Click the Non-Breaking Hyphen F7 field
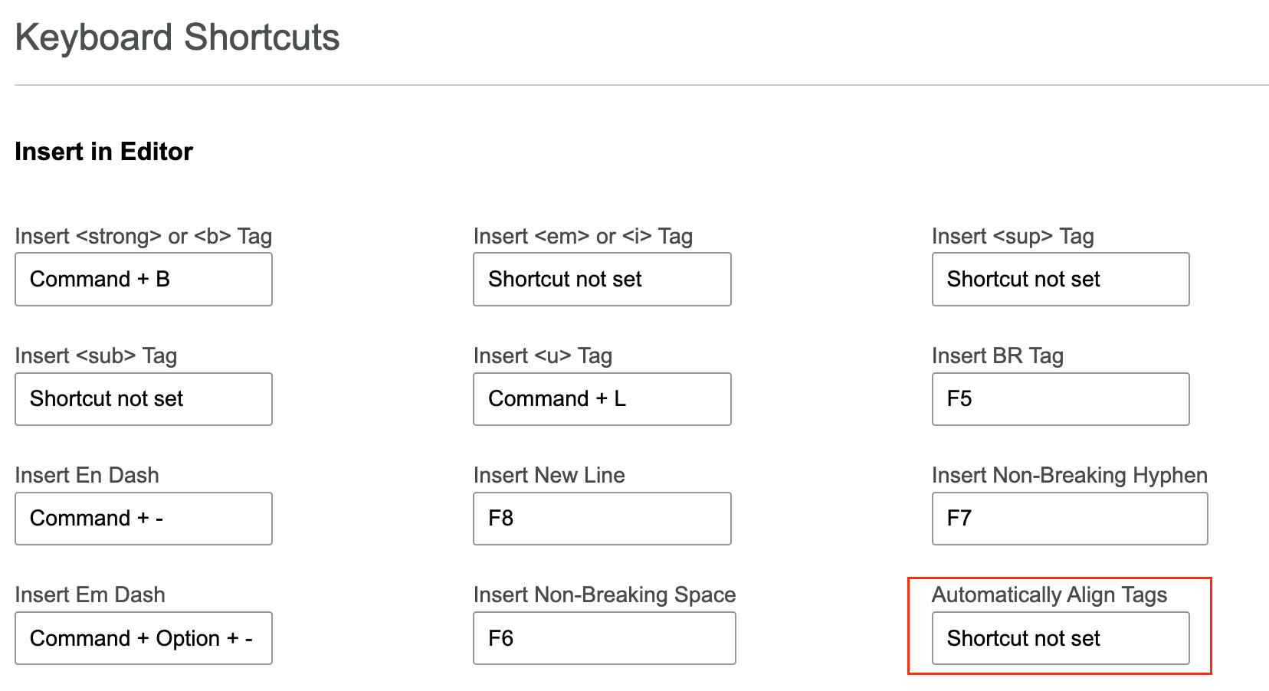The image size is (1269, 691). (1069, 519)
